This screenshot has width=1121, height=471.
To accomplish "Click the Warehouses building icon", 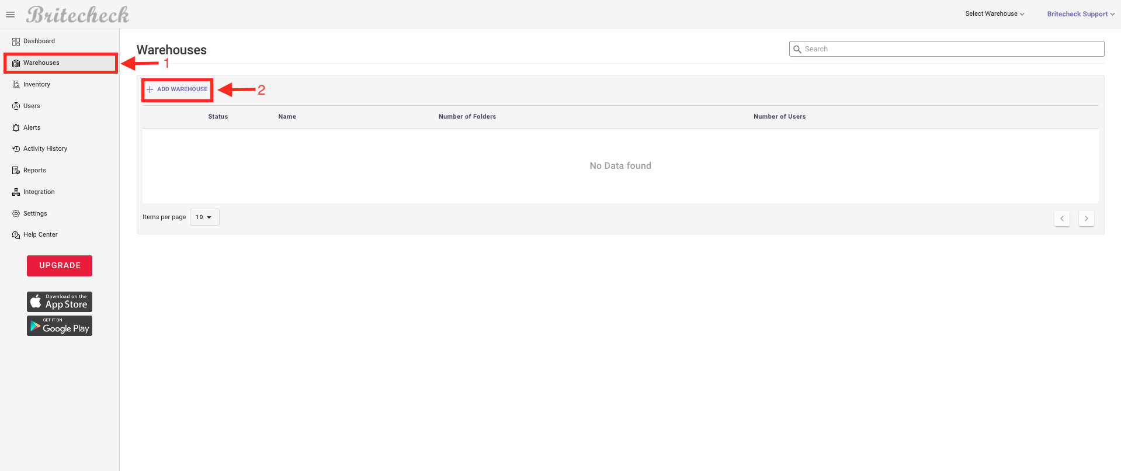I will (x=16, y=63).
